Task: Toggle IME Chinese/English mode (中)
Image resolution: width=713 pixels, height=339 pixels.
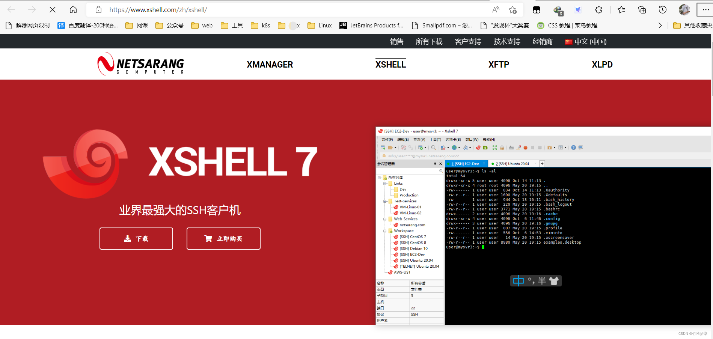Action: point(519,281)
